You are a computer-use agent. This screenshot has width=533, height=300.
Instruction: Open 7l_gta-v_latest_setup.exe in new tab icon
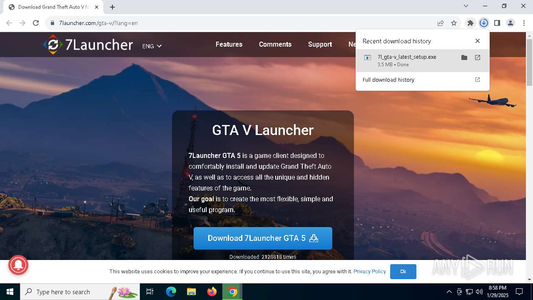click(x=478, y=57)
